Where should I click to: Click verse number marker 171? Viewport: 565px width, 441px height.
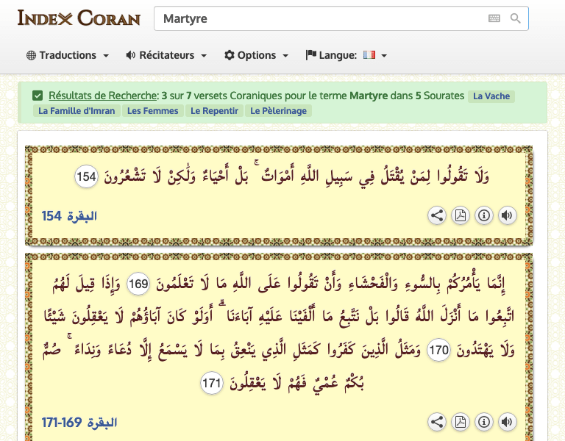pyautogui.click(x=212, y=383)
